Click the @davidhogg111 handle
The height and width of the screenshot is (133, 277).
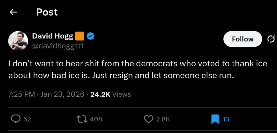pyautogui.click(x=57, y=46)
